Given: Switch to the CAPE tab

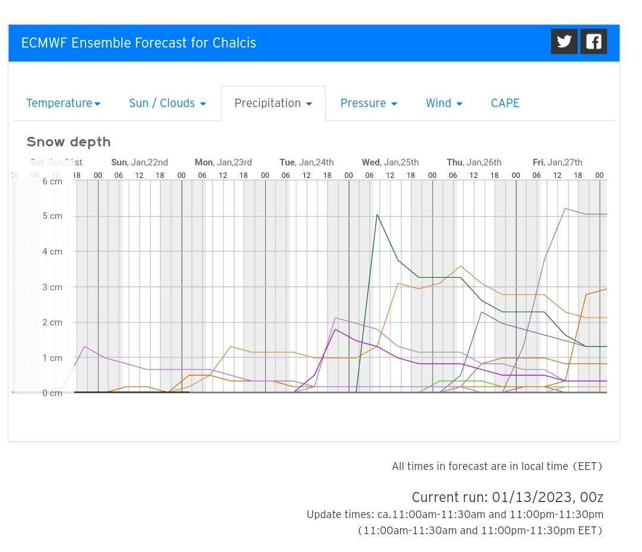Looking at the screenshot, I should point(505,103).
